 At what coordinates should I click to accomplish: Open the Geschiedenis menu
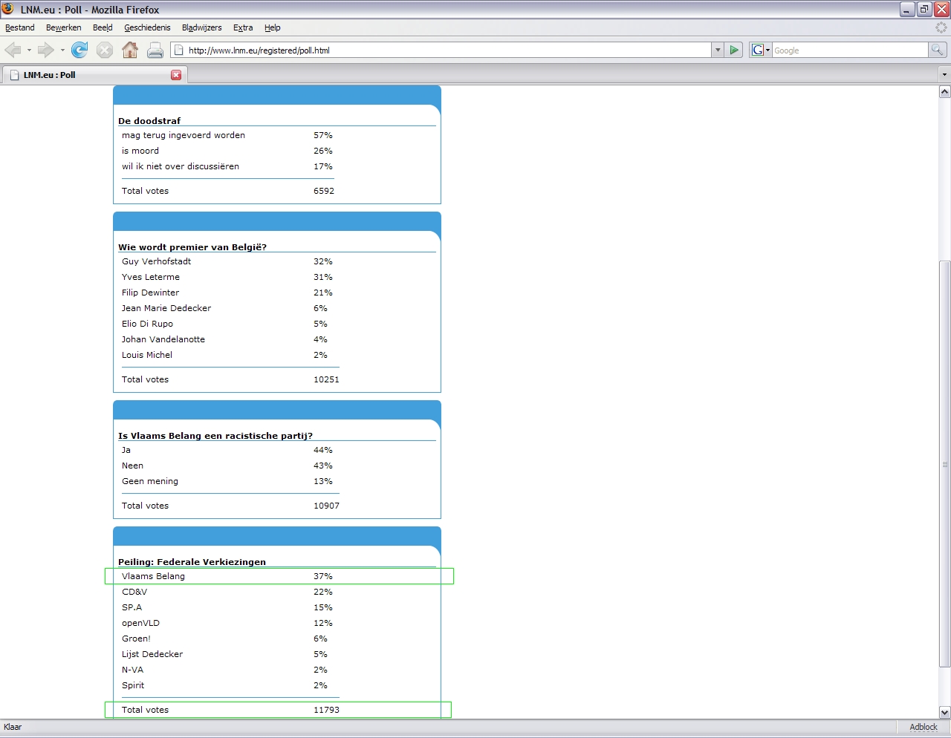point(147,27)
